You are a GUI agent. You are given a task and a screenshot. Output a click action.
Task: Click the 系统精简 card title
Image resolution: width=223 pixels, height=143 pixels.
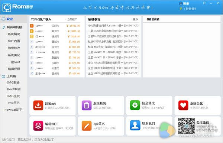100,103
